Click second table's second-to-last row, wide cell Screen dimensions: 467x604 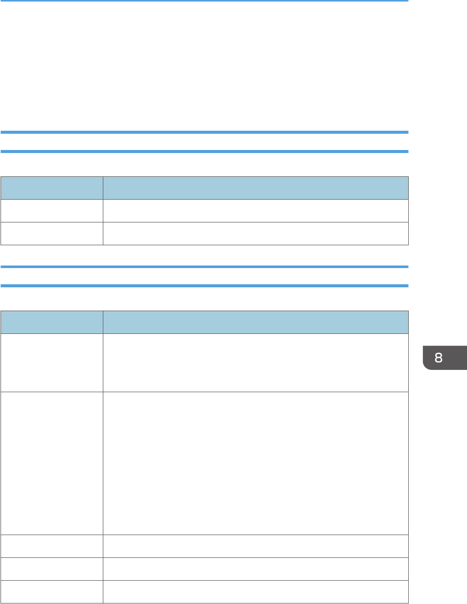[x=256, y=569]
